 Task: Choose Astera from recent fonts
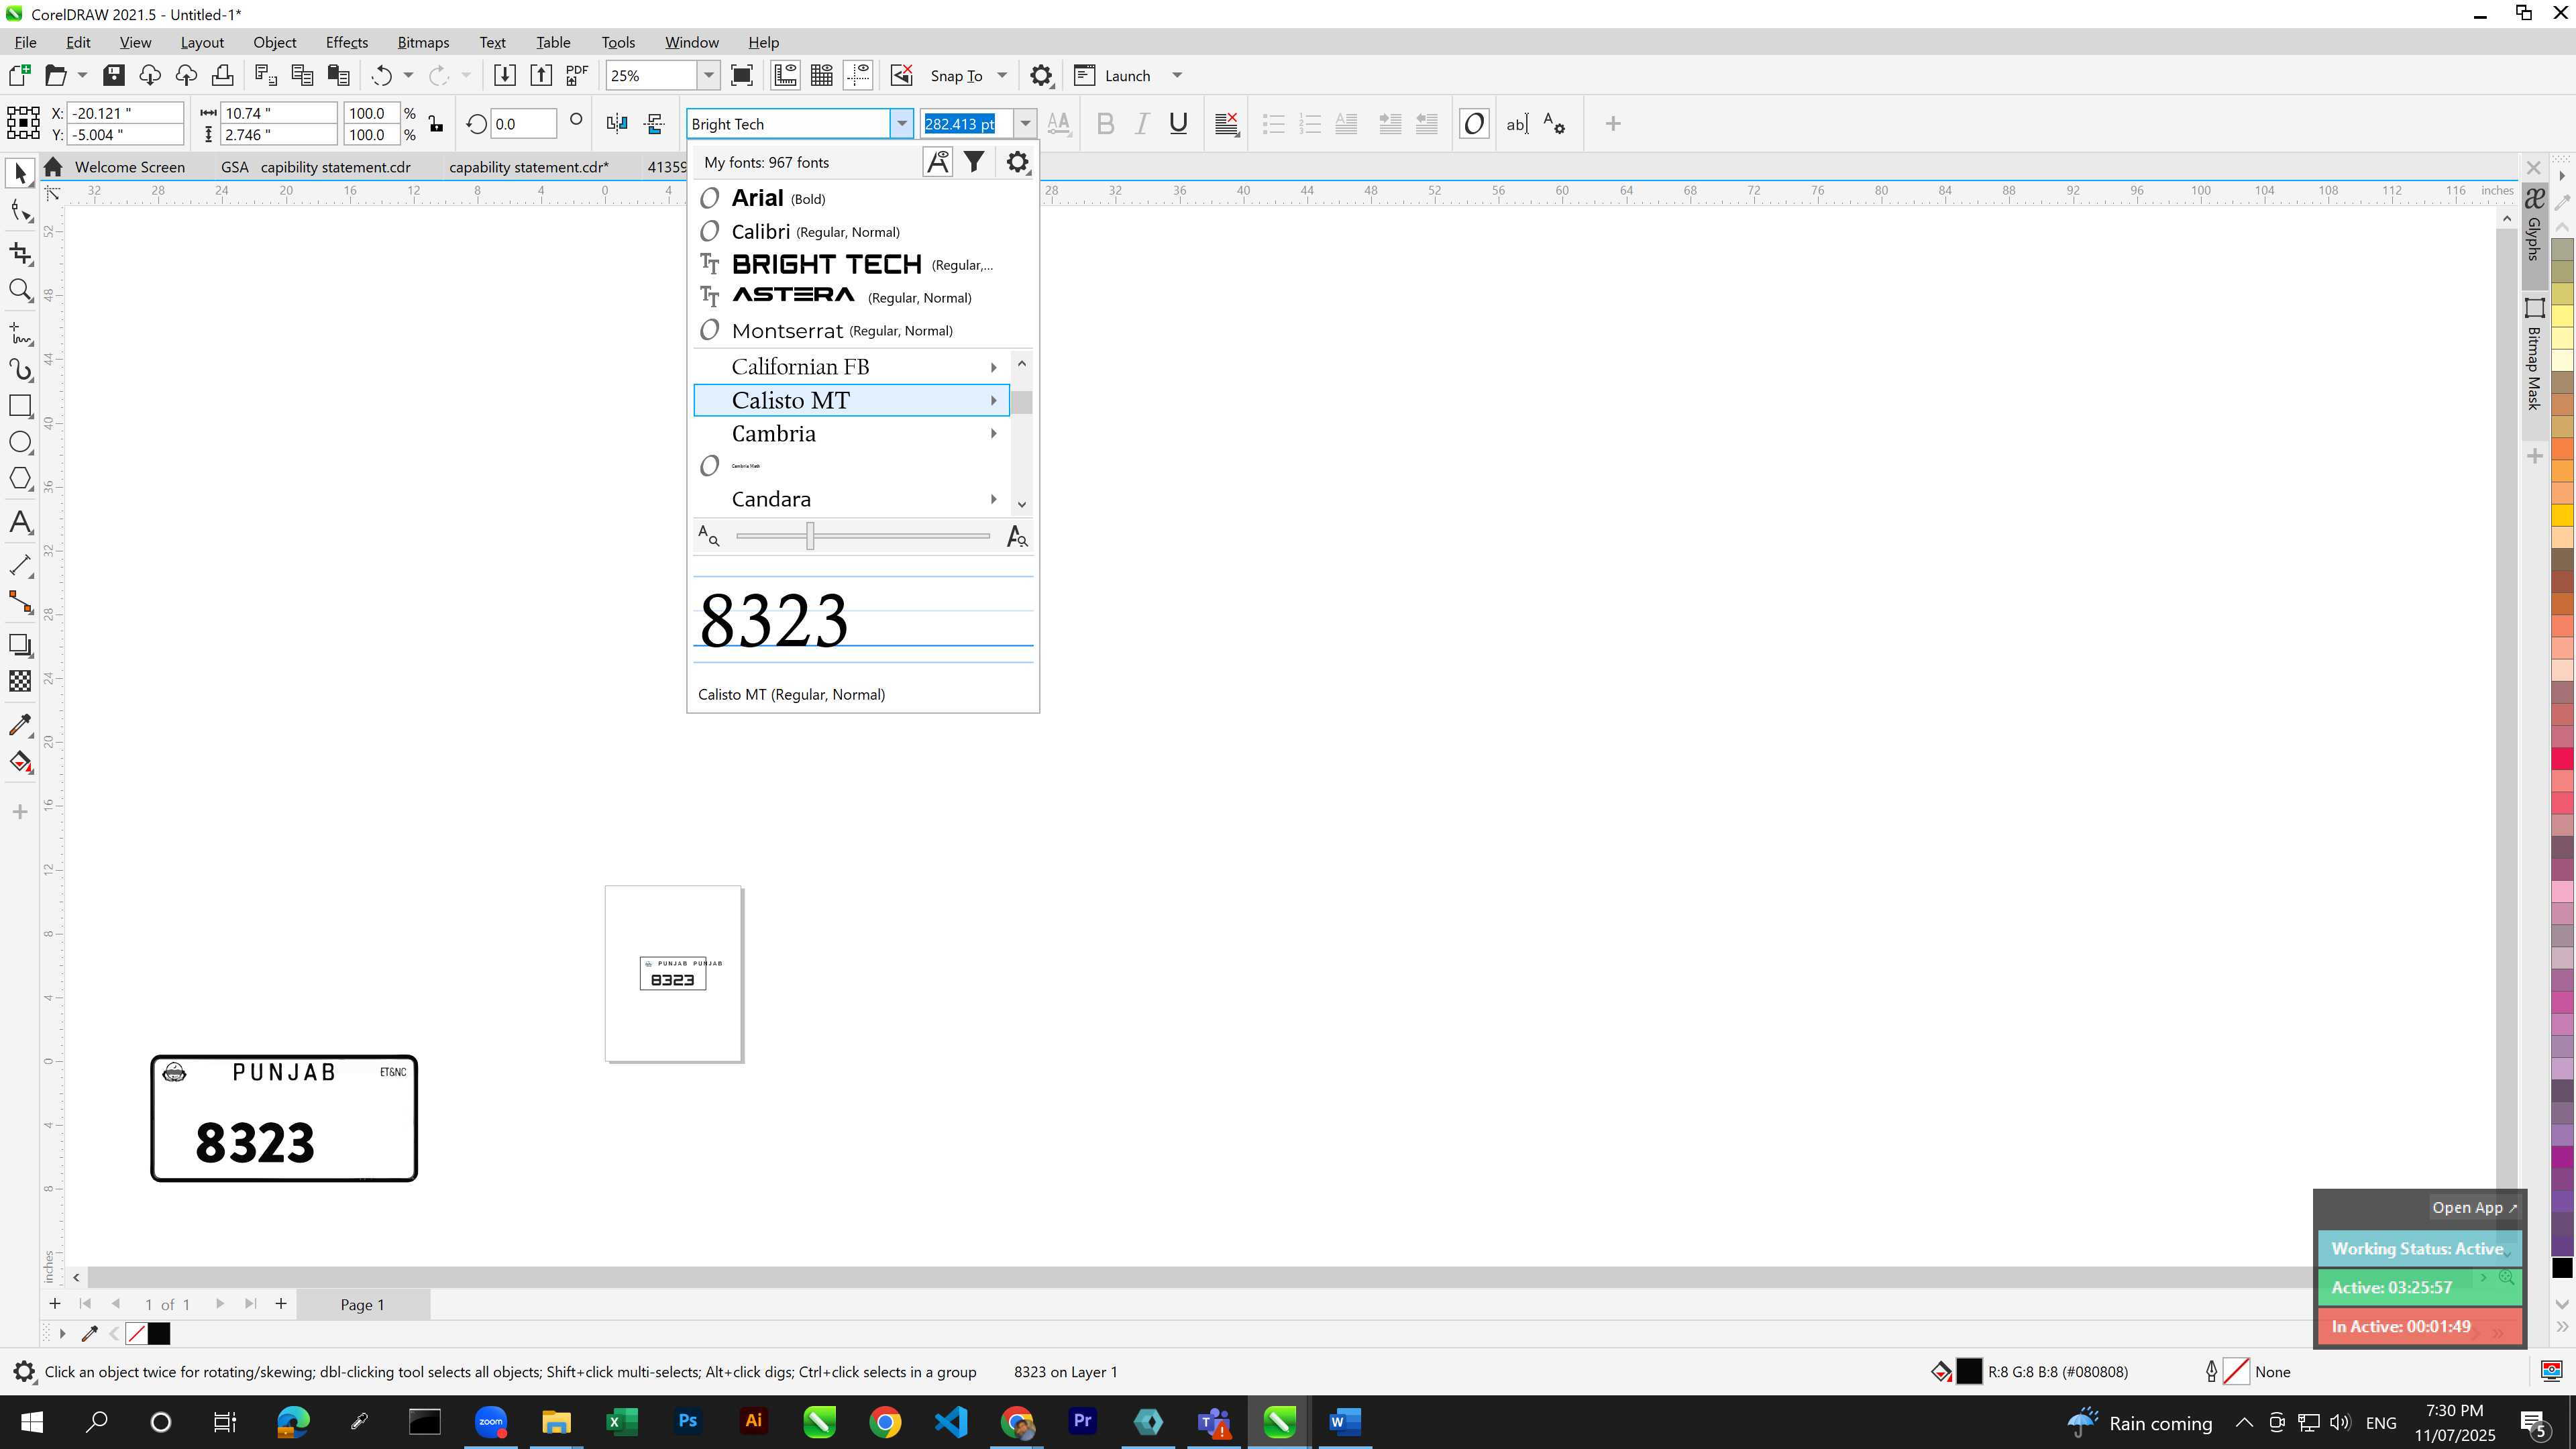pos(852,297)
